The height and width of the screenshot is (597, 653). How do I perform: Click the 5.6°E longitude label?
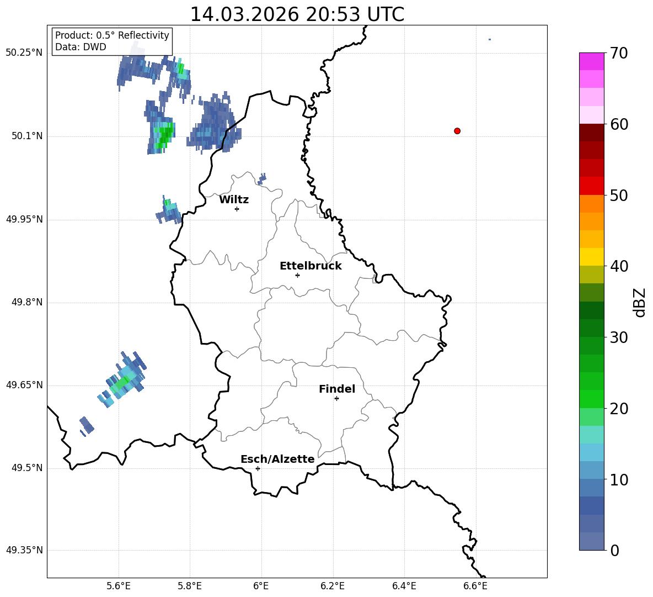pyautogui.click(x=119, y=586)
